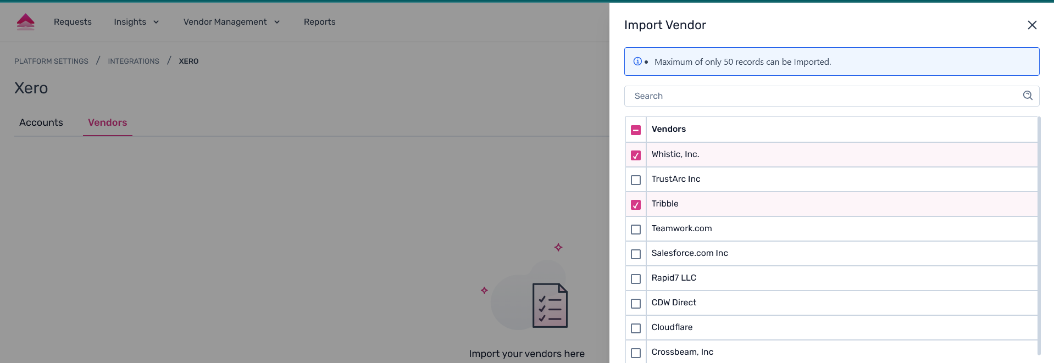Click the Teamwork.com row text

click(681, 228)
